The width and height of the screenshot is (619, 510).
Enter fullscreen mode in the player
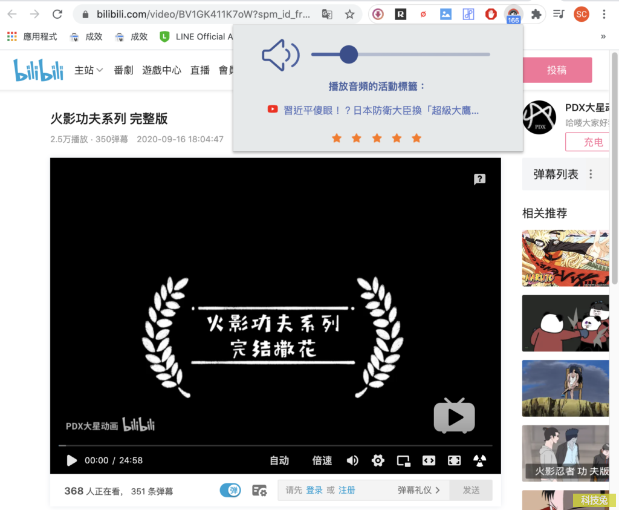coord(454,460)
